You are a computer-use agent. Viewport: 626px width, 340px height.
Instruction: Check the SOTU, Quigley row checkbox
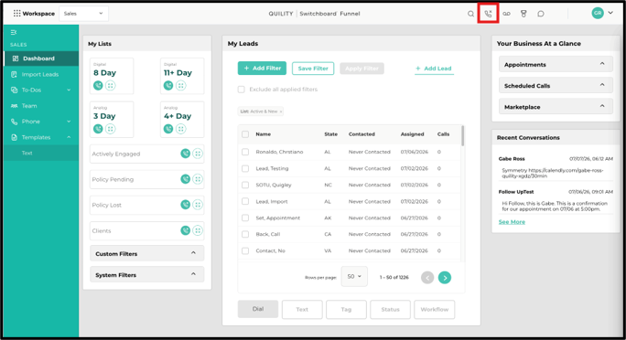tap(245, 185)
